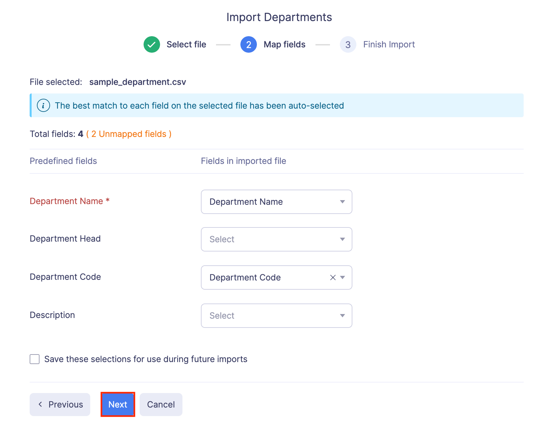Click the Map fields step label
This screenshot has height=422, width=548.
[x=284, y=44]
